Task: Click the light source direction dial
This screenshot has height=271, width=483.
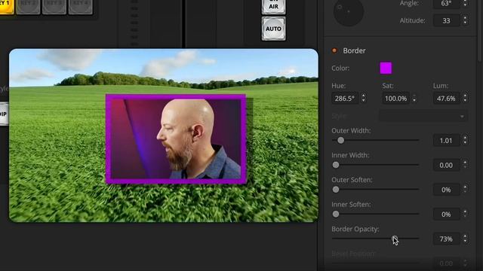Action: [349, 12]
